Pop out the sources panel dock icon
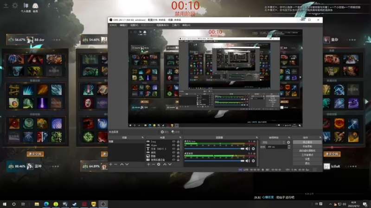Screen dimensions: 371x208 [x=180, y=137]
